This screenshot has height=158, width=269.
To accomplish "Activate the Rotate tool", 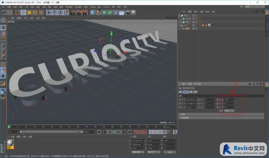I will (35, 13).
